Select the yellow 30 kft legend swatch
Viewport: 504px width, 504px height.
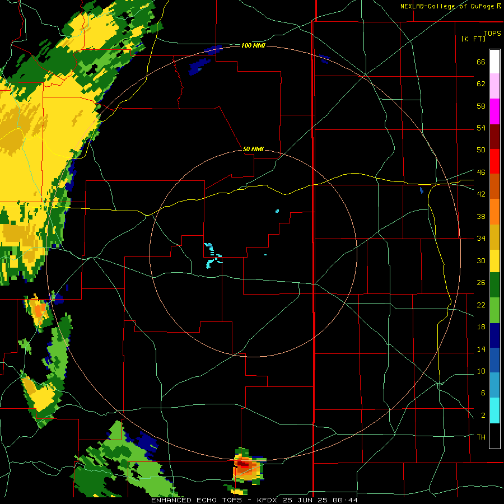coord(494,261)
